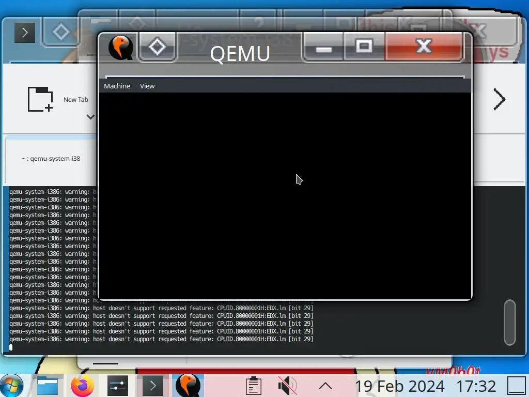The width and height of the screenshot is (529, 397).
Task: Click the terminal vertical scrollbar handle
Action: [x=510, y=323]
